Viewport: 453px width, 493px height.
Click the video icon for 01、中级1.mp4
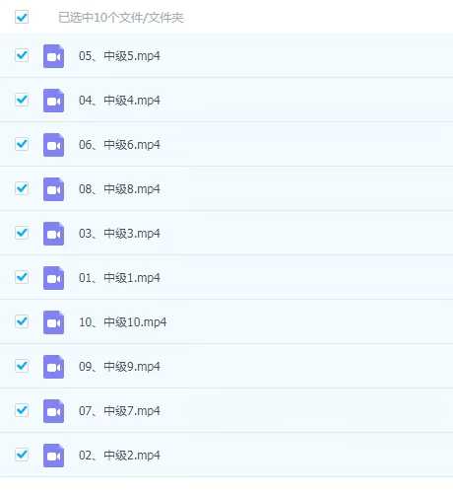(x=53, y=278)
